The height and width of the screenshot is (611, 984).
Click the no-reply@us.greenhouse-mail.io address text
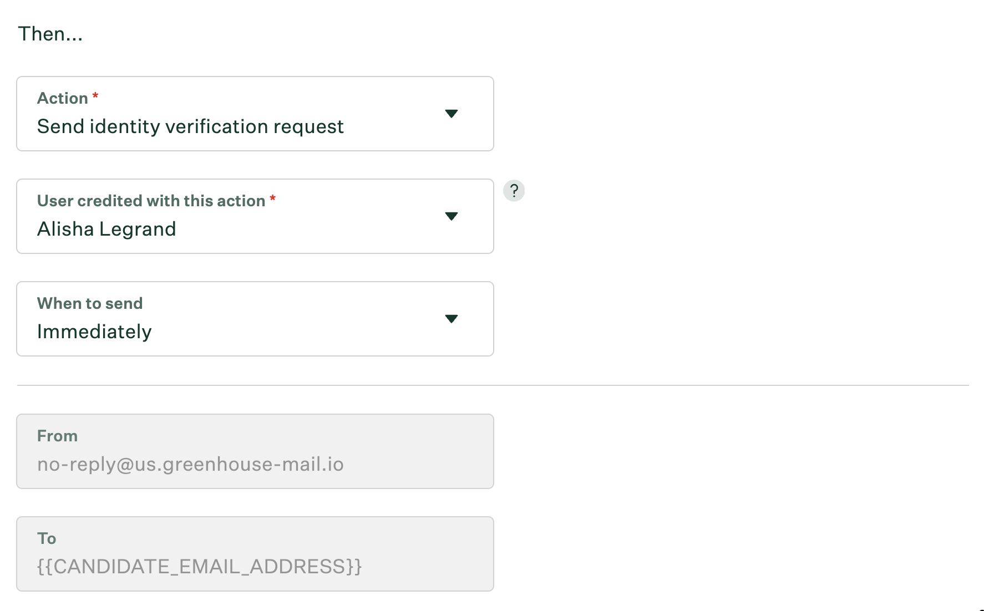pos(190,464)
